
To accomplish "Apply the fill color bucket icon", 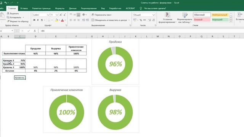I will (57, 20).
